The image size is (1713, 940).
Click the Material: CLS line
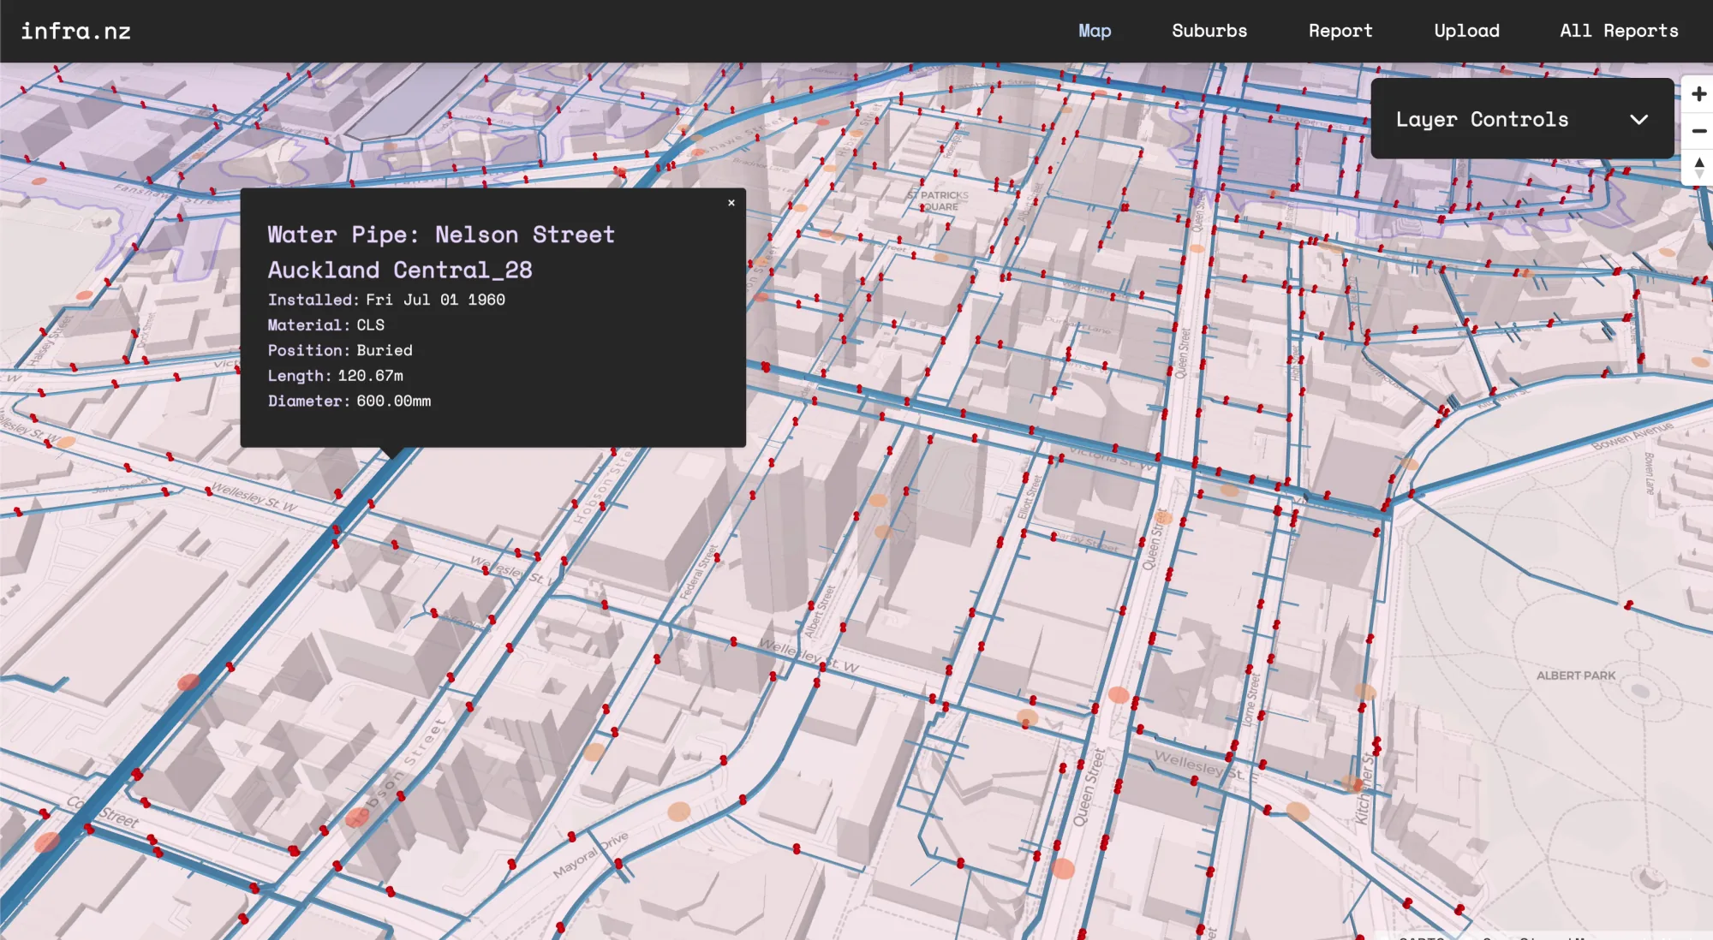coord(326,325)
